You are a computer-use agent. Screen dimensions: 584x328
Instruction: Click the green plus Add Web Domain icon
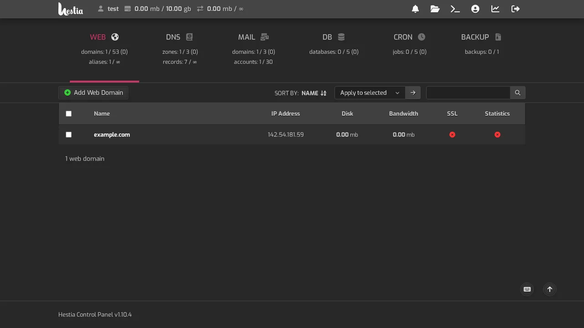pos(68,93)
